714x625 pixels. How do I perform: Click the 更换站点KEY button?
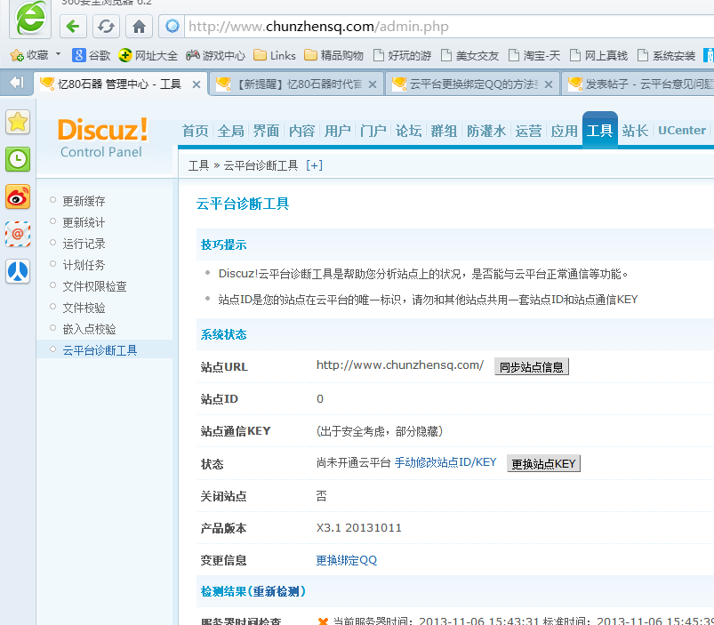coord(543,463)
